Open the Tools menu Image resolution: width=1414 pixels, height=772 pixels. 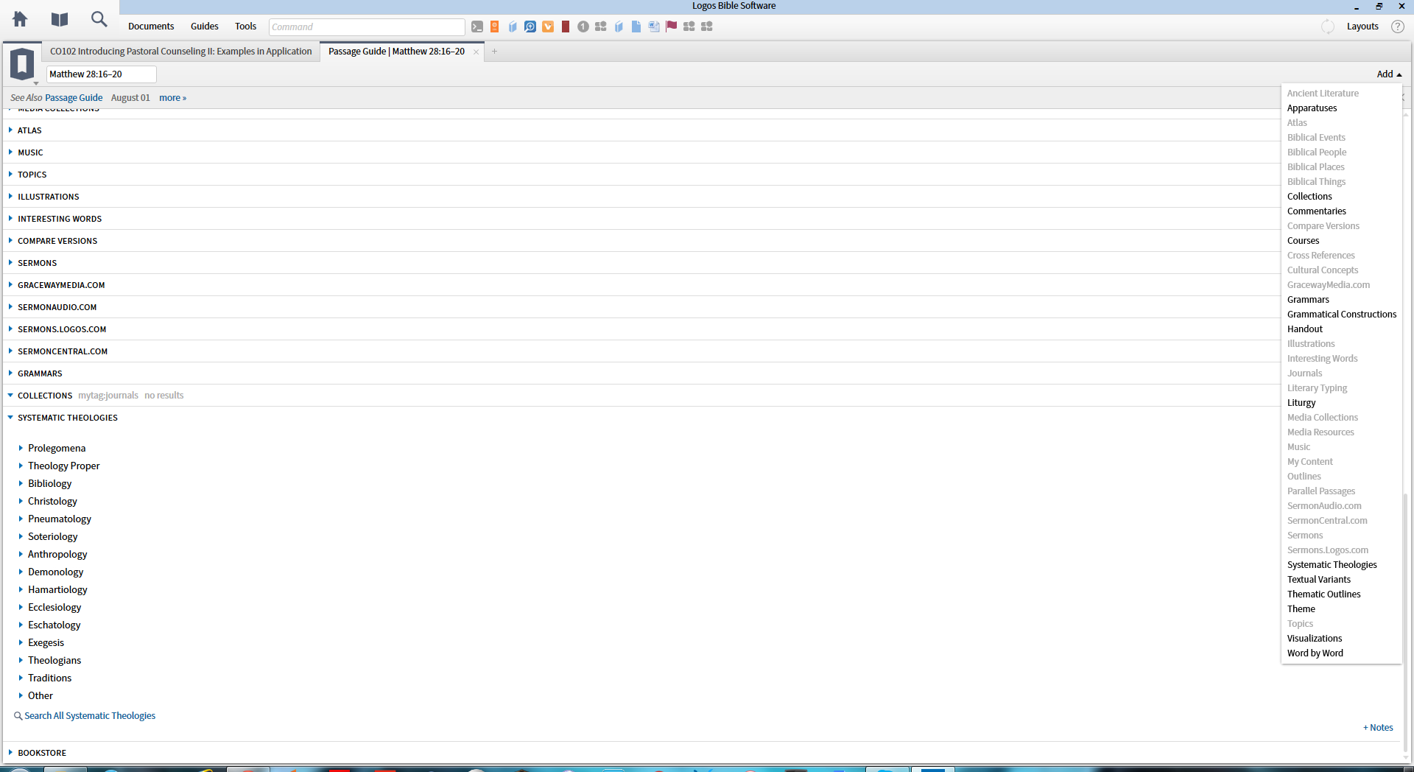click(x=246, y=27)
